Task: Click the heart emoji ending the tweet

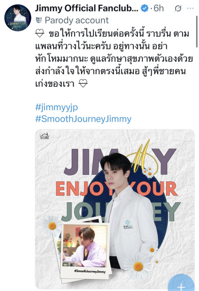Action: (83, 84)
